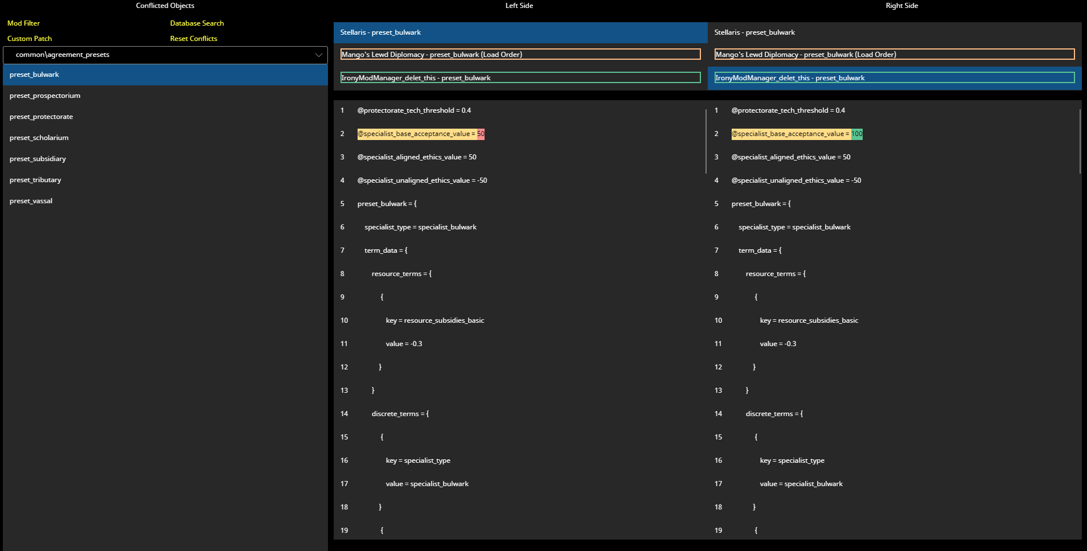The width and height of the screenshot is (1087, 551).
Task: Open the Mod Filter option
Action: [x=23, y=23]
